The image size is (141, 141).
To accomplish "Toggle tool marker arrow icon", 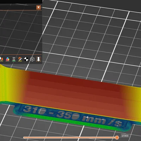I will click(38, 59).
